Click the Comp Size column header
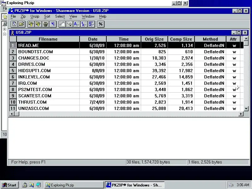The height and width of the screenshot is (189, 252). click(x=181, y=39)
